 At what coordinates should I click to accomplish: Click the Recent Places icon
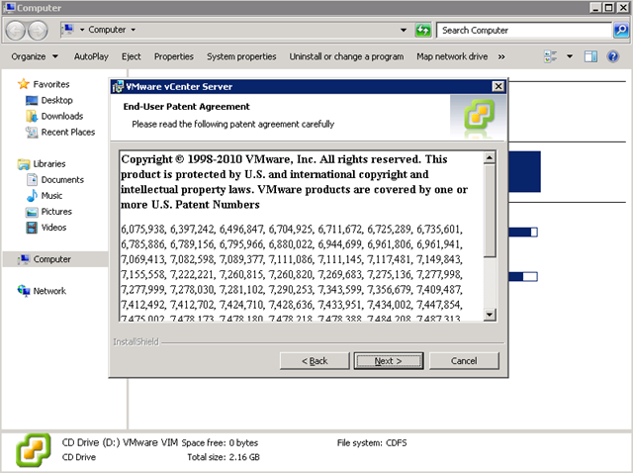click(32, 132)
